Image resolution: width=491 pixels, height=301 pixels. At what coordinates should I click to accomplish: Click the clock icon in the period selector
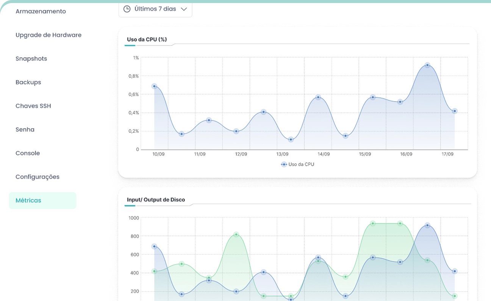(x=127, y=9)
